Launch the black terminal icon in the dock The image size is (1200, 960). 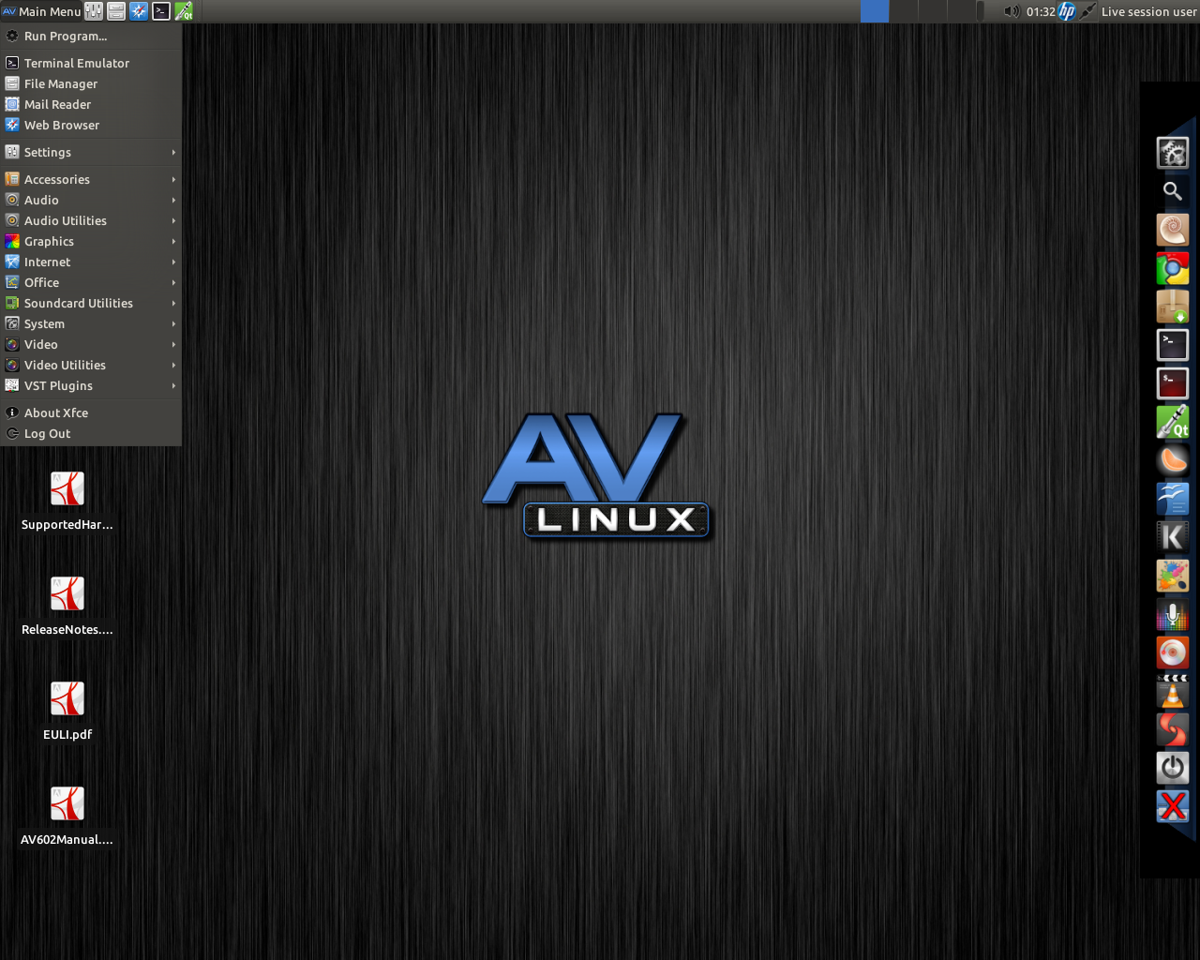pos(1173,345)
